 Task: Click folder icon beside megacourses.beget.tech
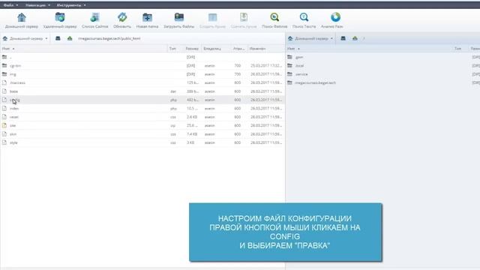(289, 82)
